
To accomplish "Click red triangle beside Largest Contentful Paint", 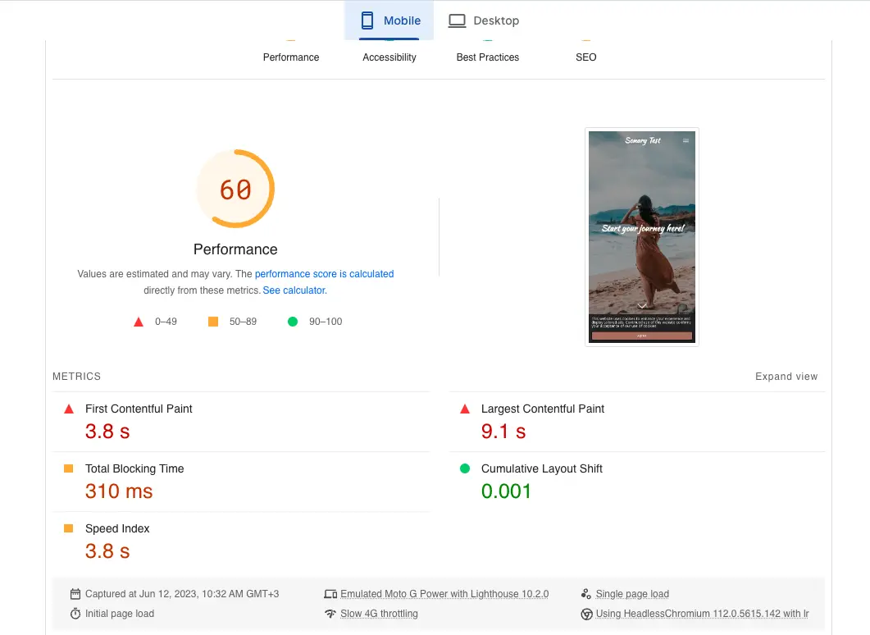I will (x=465, y=409).
